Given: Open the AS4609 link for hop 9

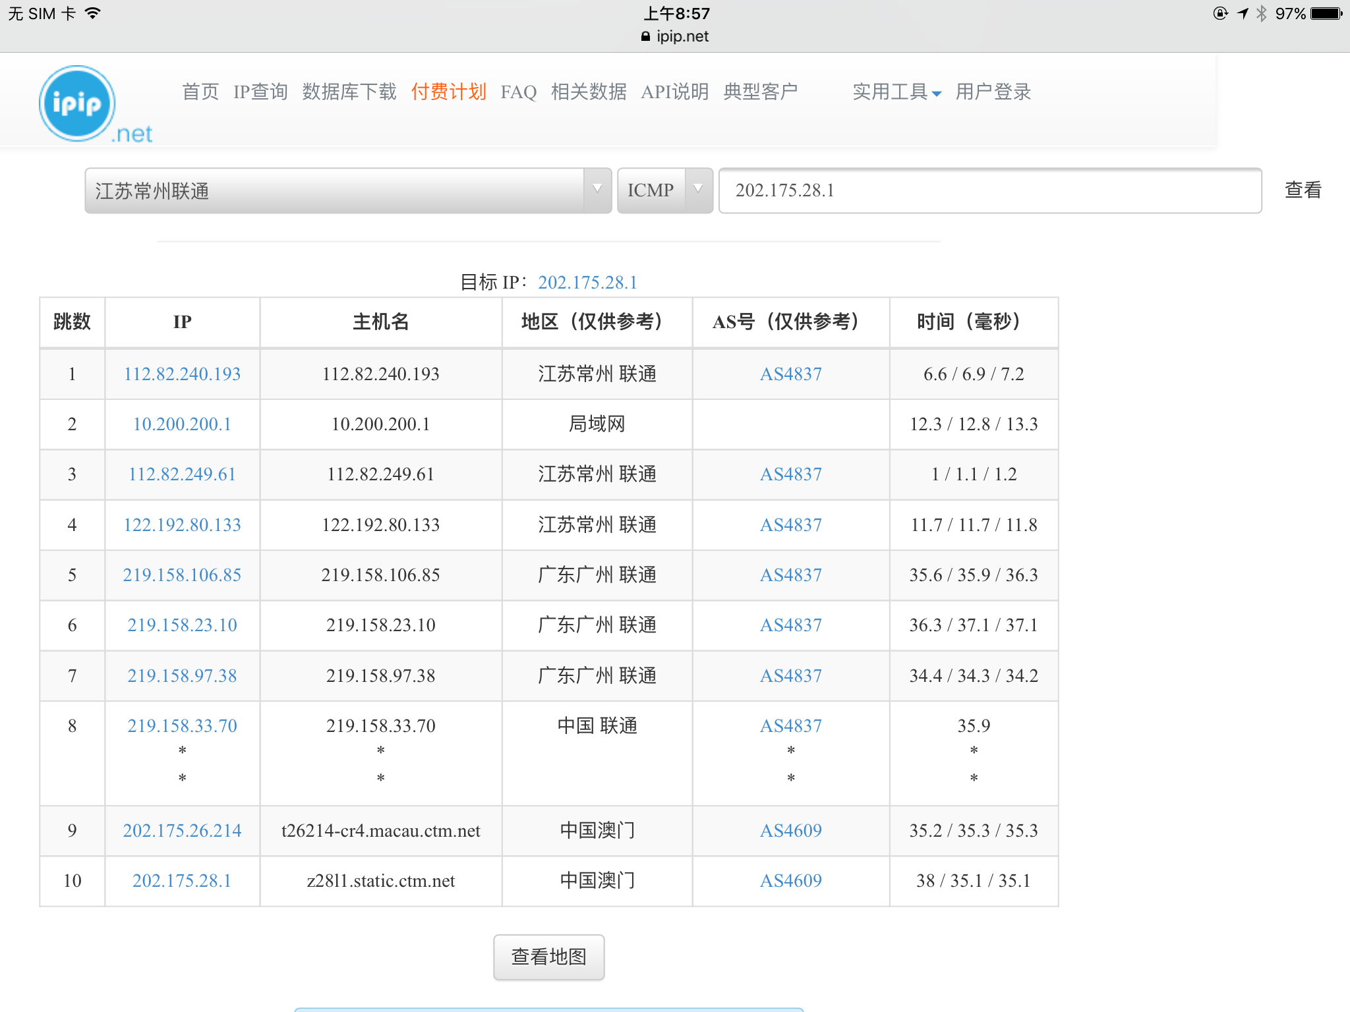Looking at the screenshot, I should [790, 830].
